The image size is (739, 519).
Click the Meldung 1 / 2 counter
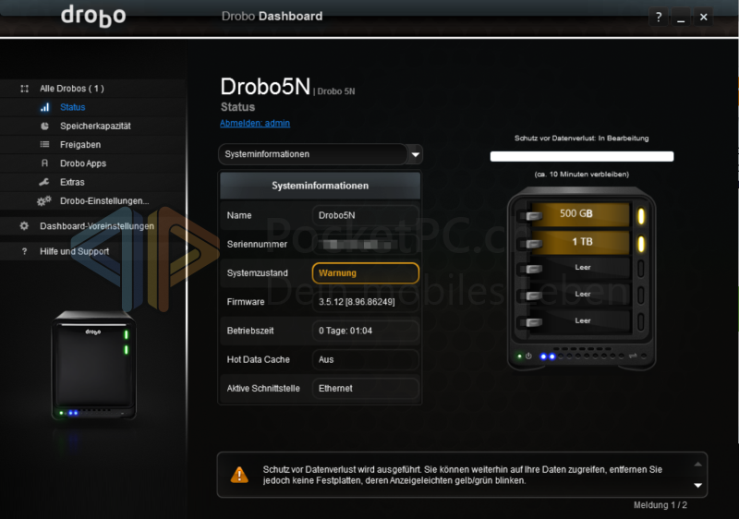660,505
